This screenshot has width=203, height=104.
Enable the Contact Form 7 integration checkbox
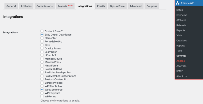pyautogui.click(x=42, y=31)
